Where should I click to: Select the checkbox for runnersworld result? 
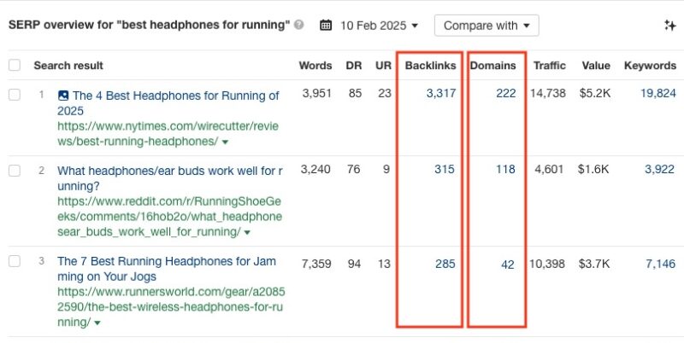(x=15, y=261)
